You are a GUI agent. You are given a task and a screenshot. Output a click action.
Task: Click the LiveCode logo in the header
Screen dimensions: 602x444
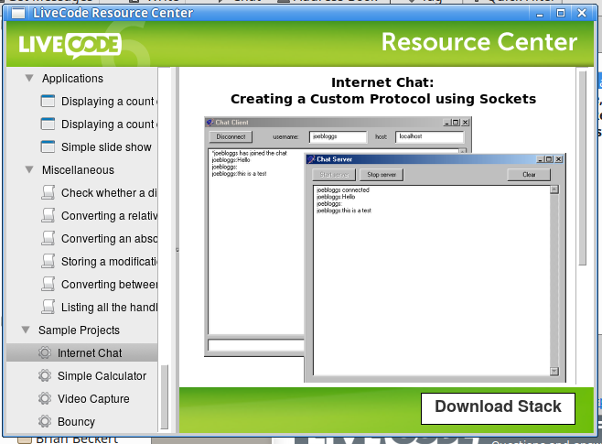point(70,44)
